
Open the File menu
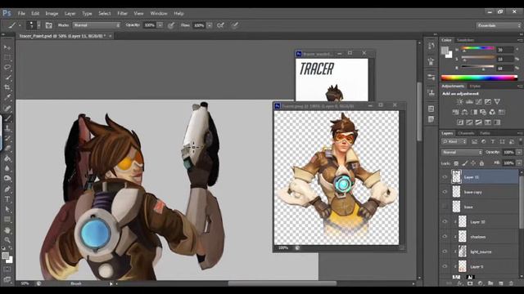pyautogui.click(x=21, y=13)
